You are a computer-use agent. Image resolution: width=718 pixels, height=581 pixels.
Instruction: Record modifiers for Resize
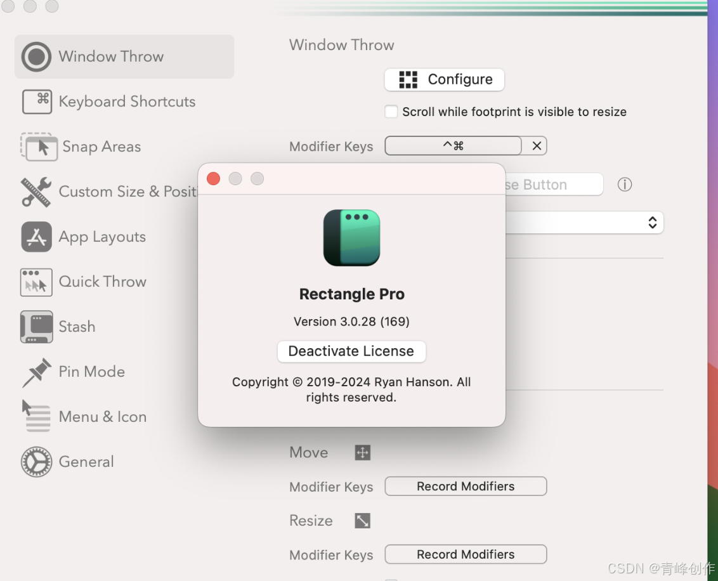click(x=466, y=554)
